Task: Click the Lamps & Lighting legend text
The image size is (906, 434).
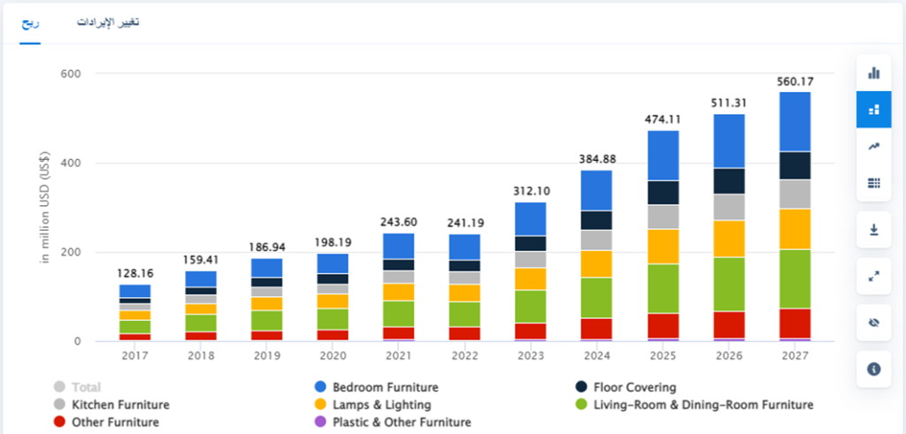Action: (381, 405)
